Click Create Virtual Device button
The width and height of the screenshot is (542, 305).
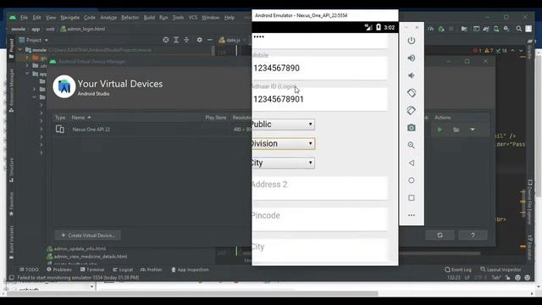coord(87,236)
